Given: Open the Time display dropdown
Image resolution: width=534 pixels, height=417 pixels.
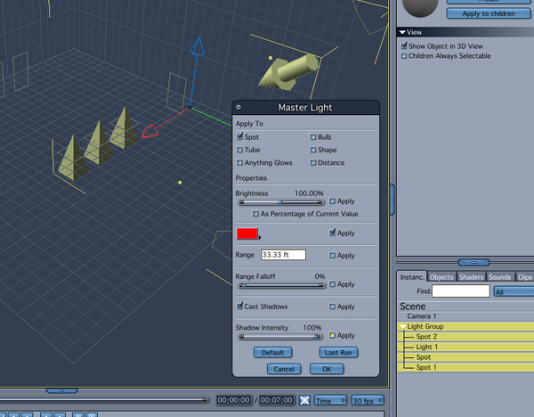Looking at the screenshot, I should point(330,400).
